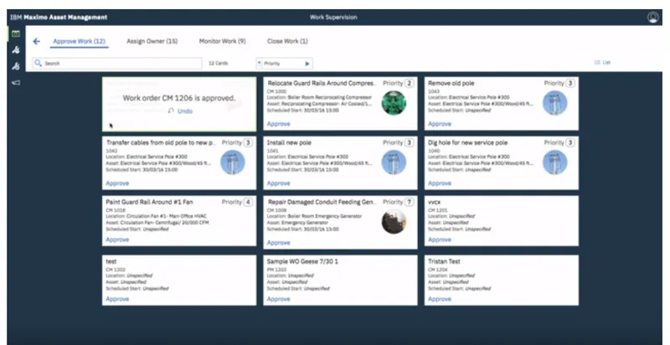The height and width of the screenshot is (345, 670).
Task: Approve the Install new pole work order
Action: click(x=279, y=183)
